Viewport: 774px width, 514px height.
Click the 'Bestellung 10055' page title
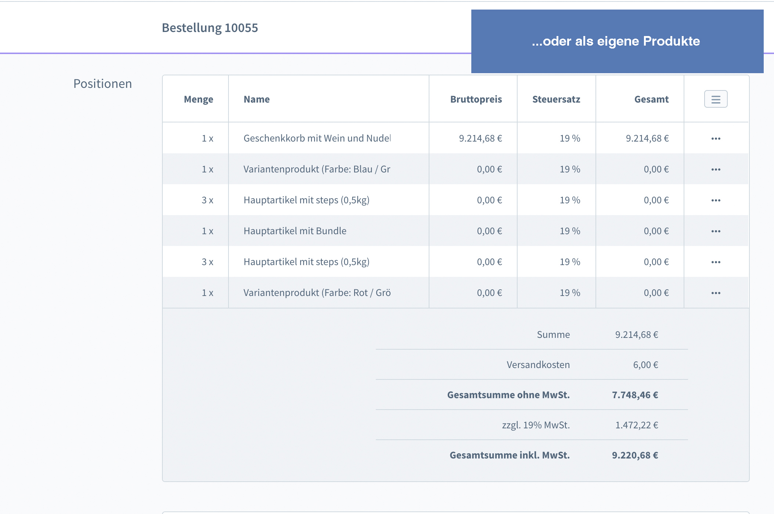pyautogui.click(x=210, y=28)
